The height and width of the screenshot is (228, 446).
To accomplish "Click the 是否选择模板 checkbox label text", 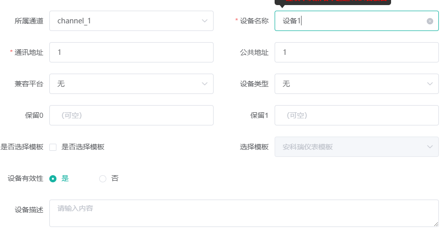I will (x=83, y=147).
